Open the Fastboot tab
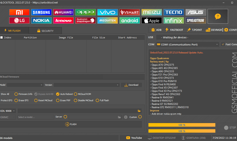 (x=174, y=30)
